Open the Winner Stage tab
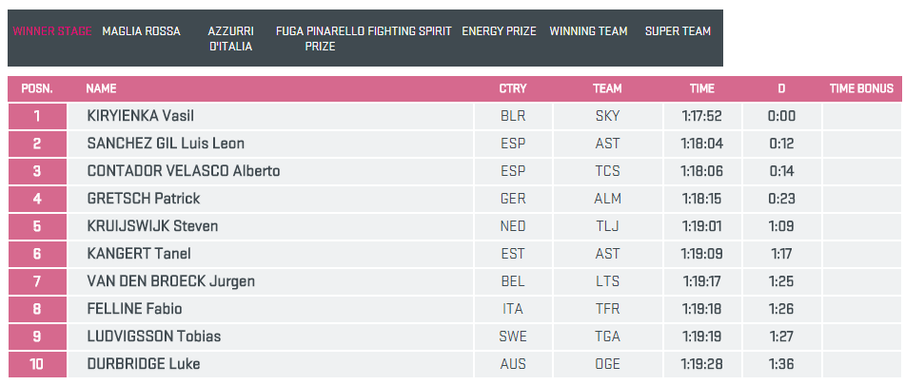The width and height of the screenshot is (905, 385). pyautogui.click(x=52, y=31)
